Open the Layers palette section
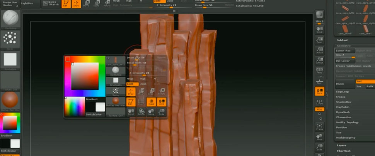Image resolution: width=375 pixels, height=156 pixels. pos(341,145)
